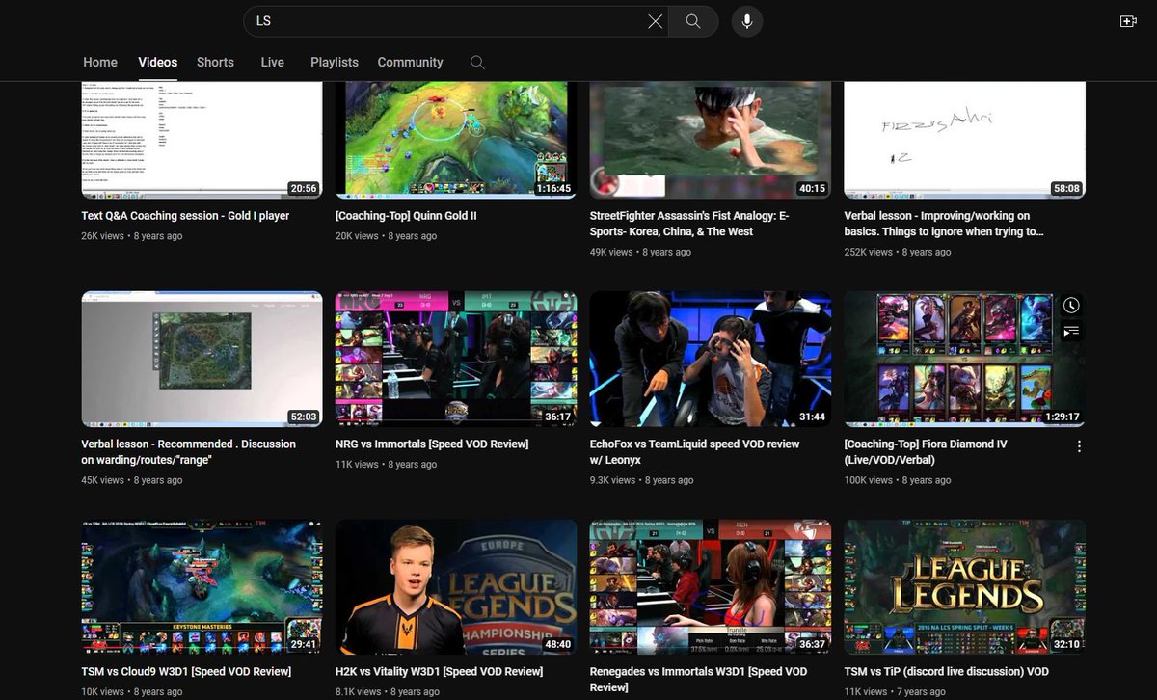Viewport: 1157px width, 700px height.
Task: Open StreetFighter Assassin's Fist Analogy title
Action: coord(689,224)
